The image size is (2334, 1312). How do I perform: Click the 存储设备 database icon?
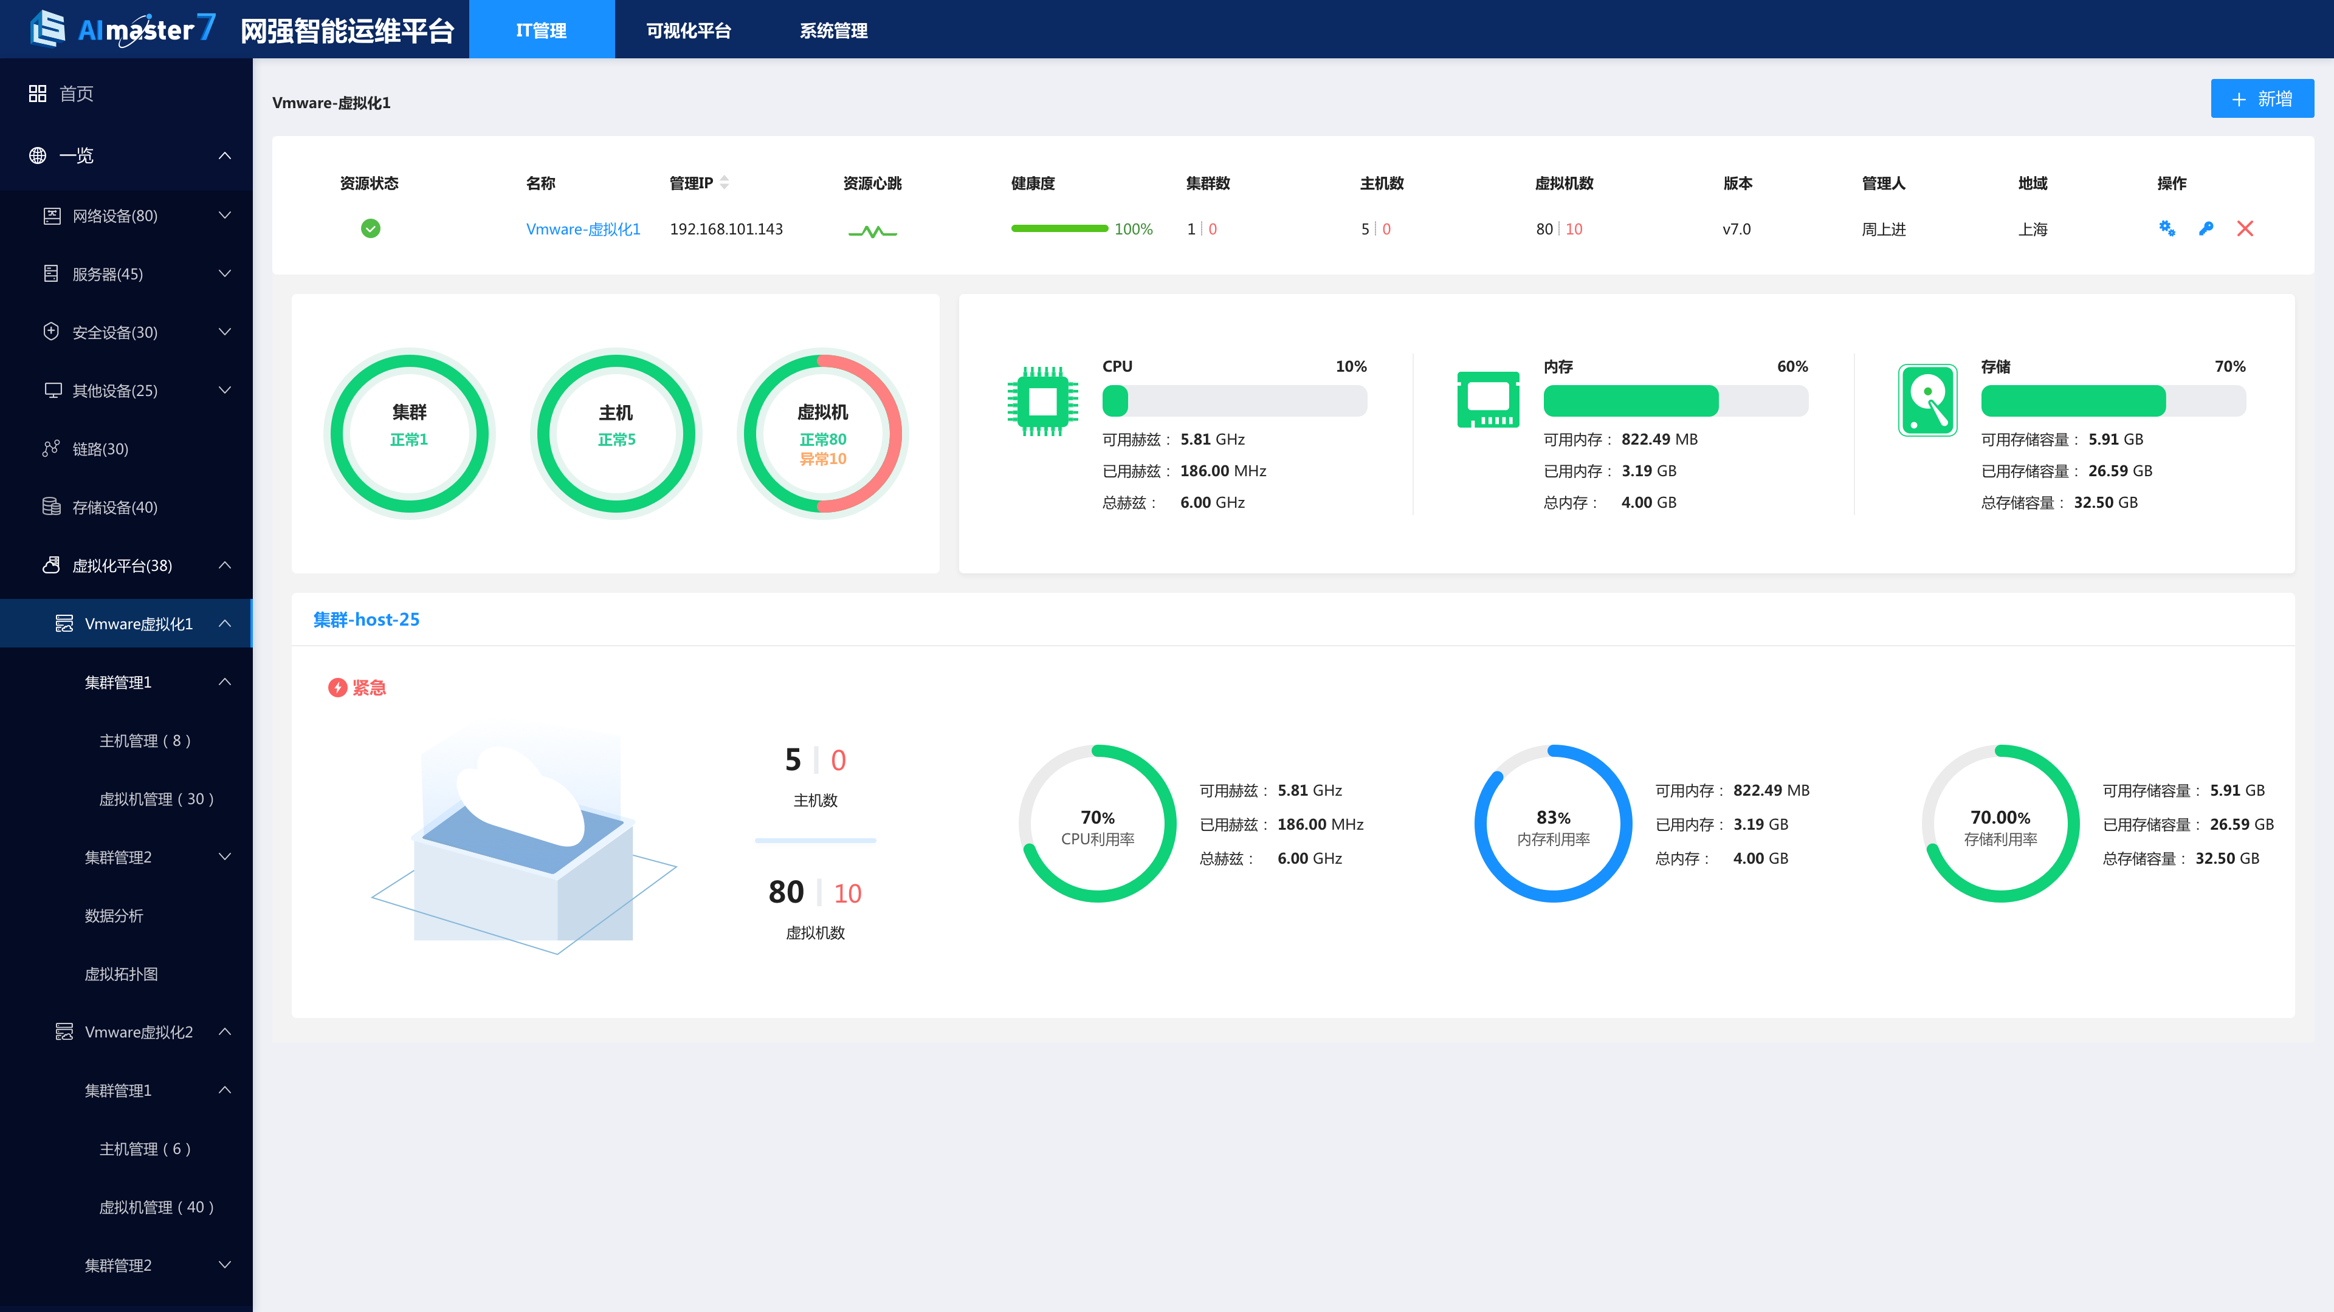[52, 506]
